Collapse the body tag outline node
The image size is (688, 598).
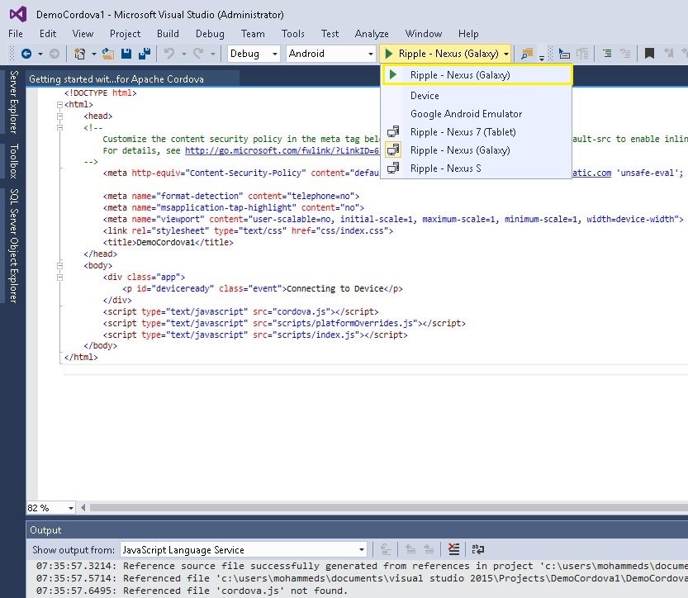59,266
